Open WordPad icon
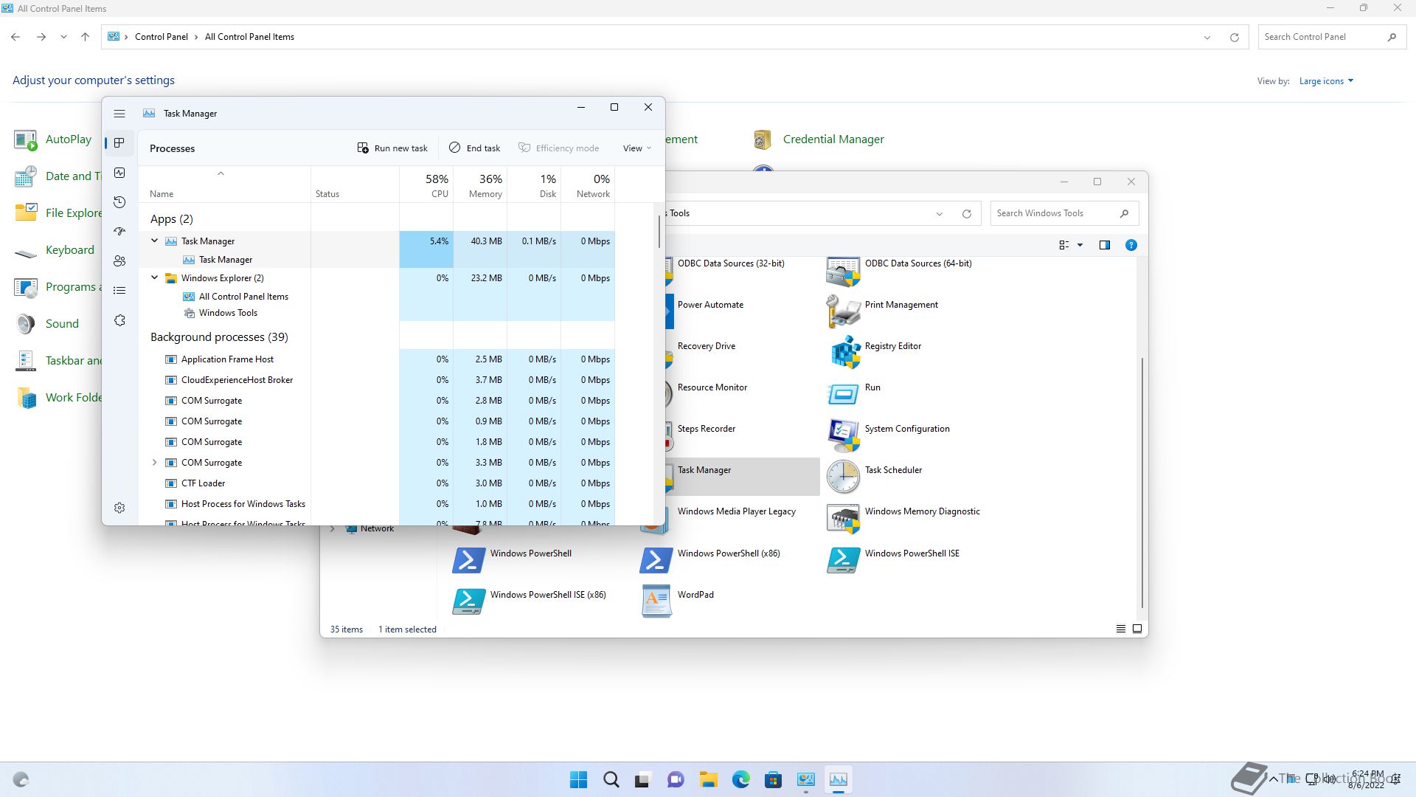The height and width of the screenshot is (797, 1416). click(x=656, y=601)
